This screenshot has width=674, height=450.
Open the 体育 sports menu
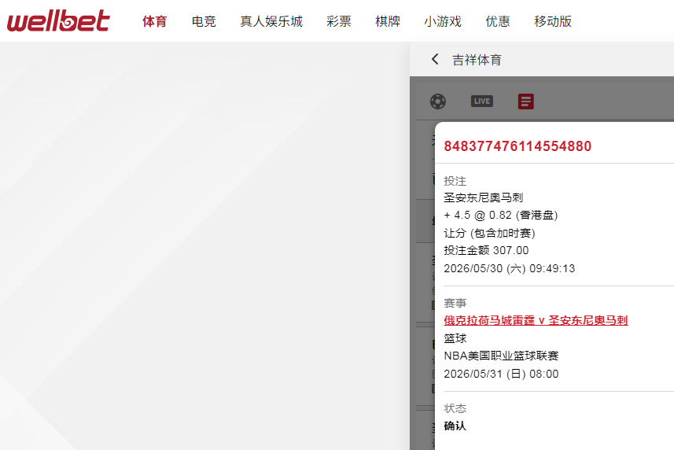[155, 21]
